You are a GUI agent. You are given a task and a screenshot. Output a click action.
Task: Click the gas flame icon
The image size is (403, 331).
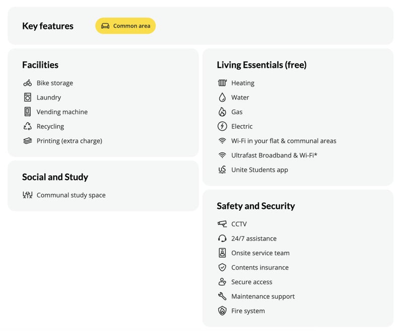(222, 112)
